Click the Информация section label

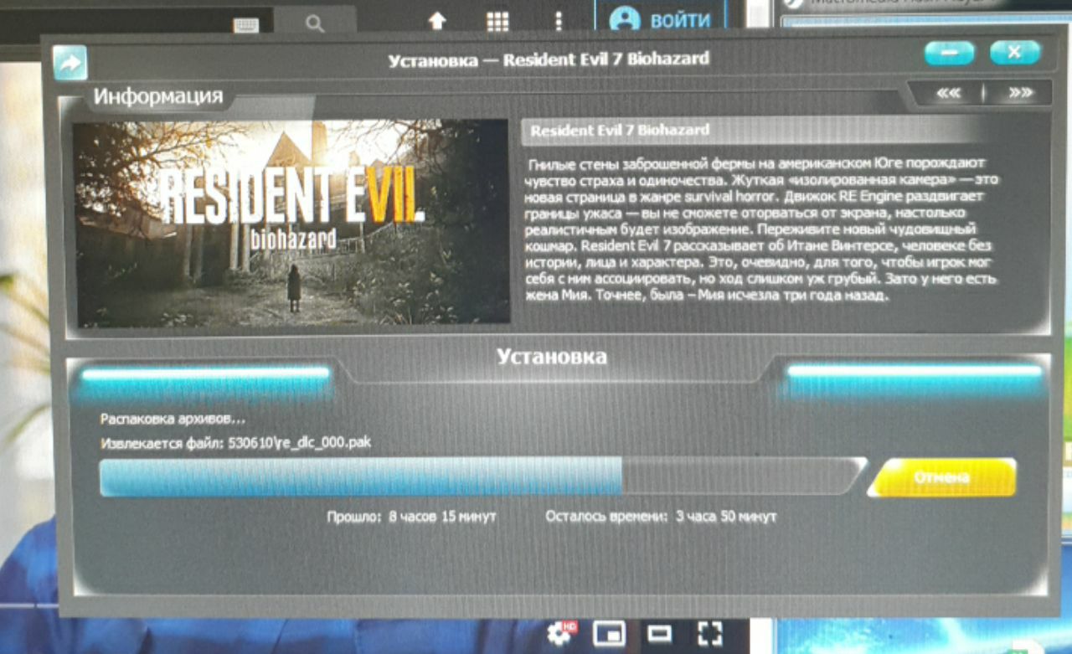point(157,96)
